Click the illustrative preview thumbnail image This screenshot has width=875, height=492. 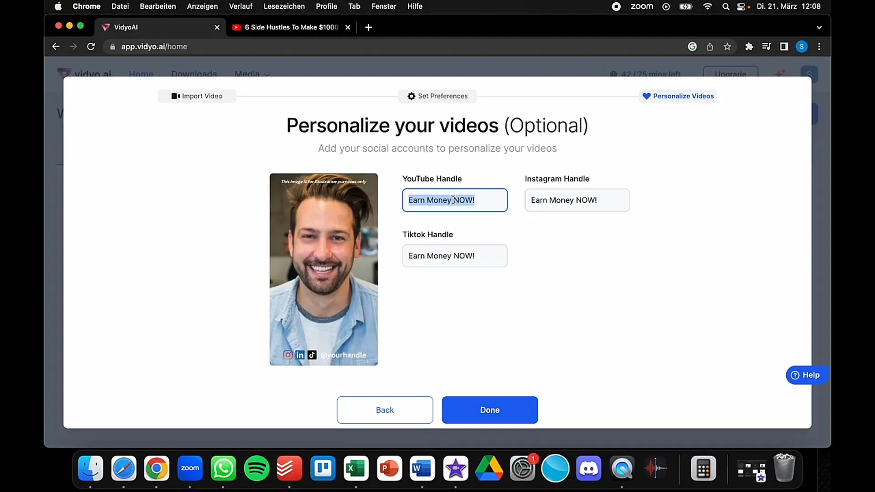(323, 268)
